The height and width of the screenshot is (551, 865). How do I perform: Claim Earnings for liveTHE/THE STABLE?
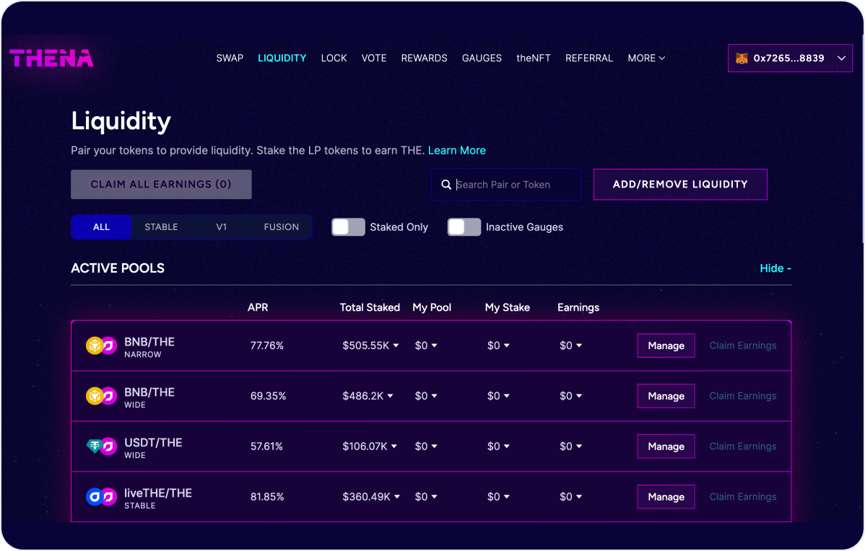742,496
